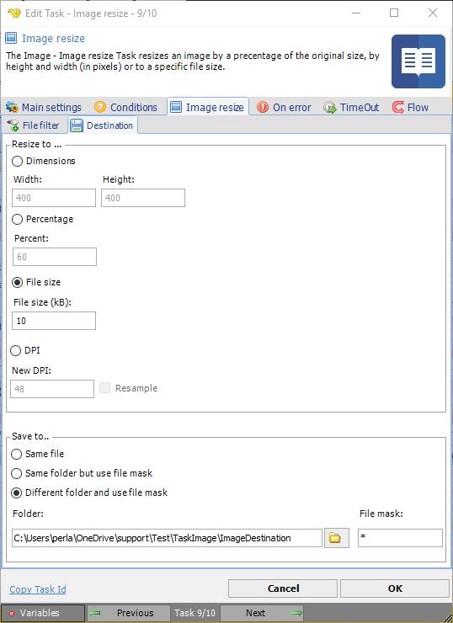453x623 pixels.
Task: Click the Copy Task Id link
Action: tap(38, 589)
